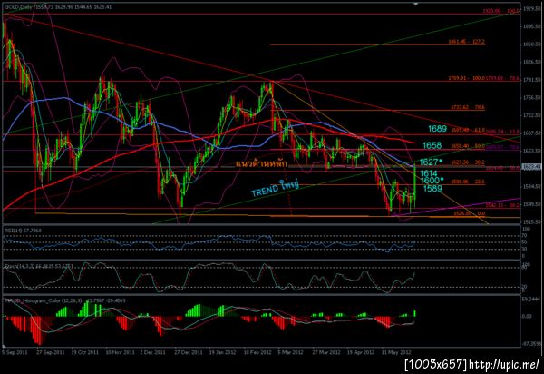The image size is (544, 374).
Task: Click the 1526.89 - 0.0 Fibonacci label
Action: 470,213
